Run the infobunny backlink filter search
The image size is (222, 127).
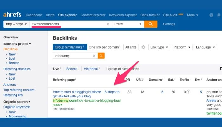tap(101, 56)
